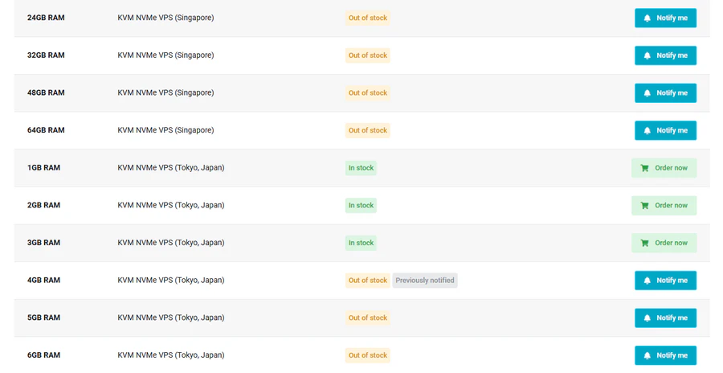Click the 'Previously notified' badge
This screenshot has width=723, height=373.
(425, 281)
